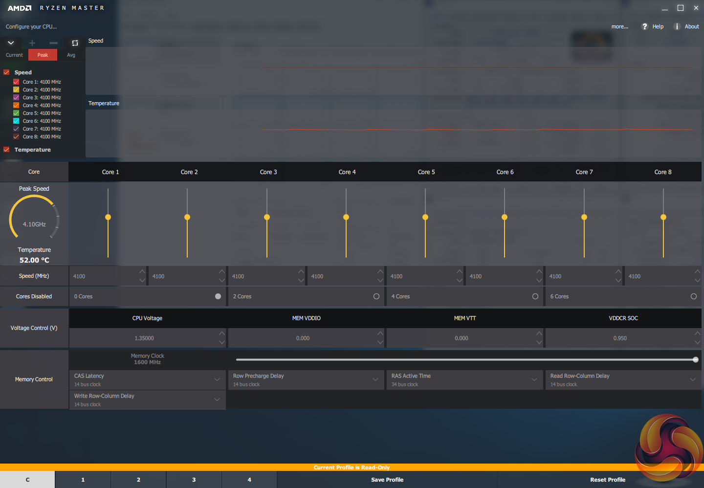The height and width of the screenshot is (488, 704).
Task: Expand the RAS Active Time dropdown
Action: pos(534,379)
